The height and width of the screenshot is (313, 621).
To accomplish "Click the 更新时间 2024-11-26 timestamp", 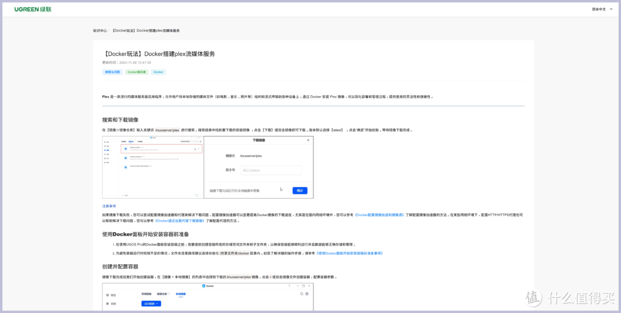I will 126,63.
